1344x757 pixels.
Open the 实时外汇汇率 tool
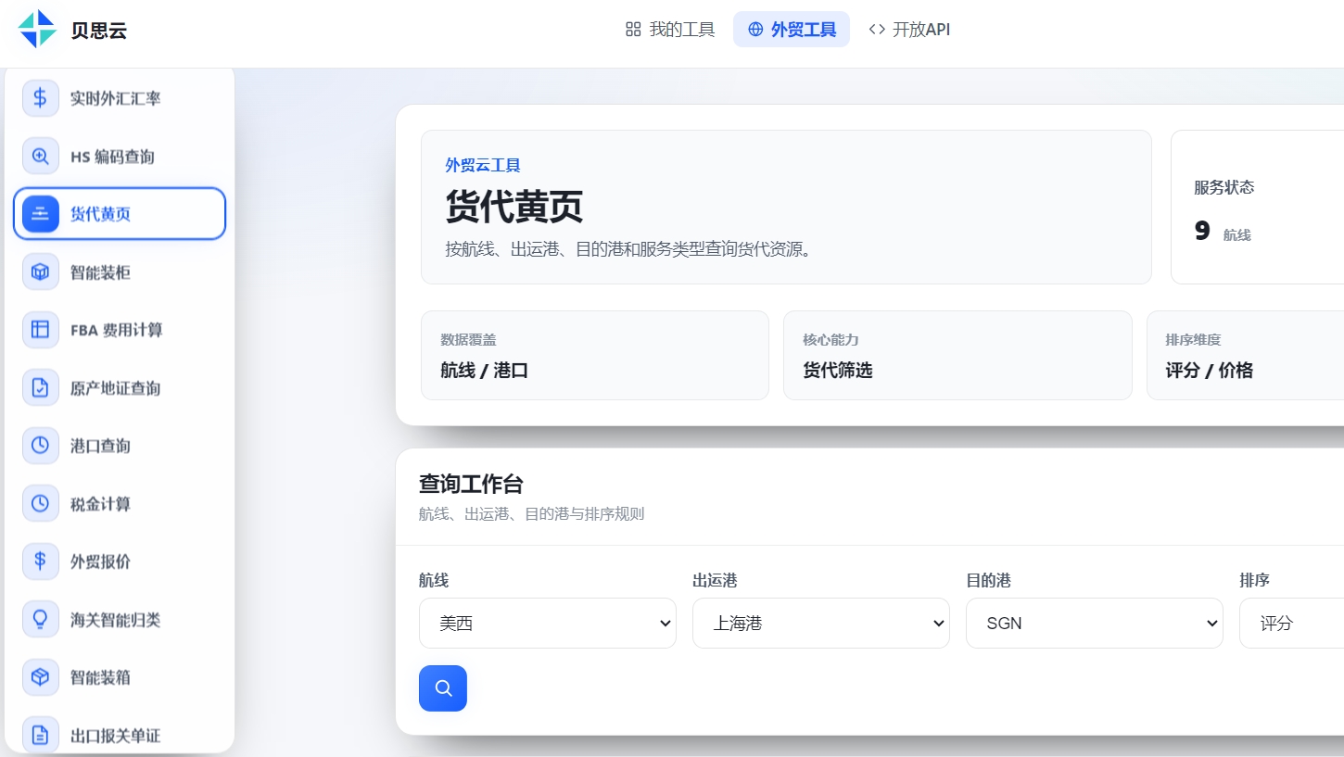pyautogui.click(x=120, y=98)
